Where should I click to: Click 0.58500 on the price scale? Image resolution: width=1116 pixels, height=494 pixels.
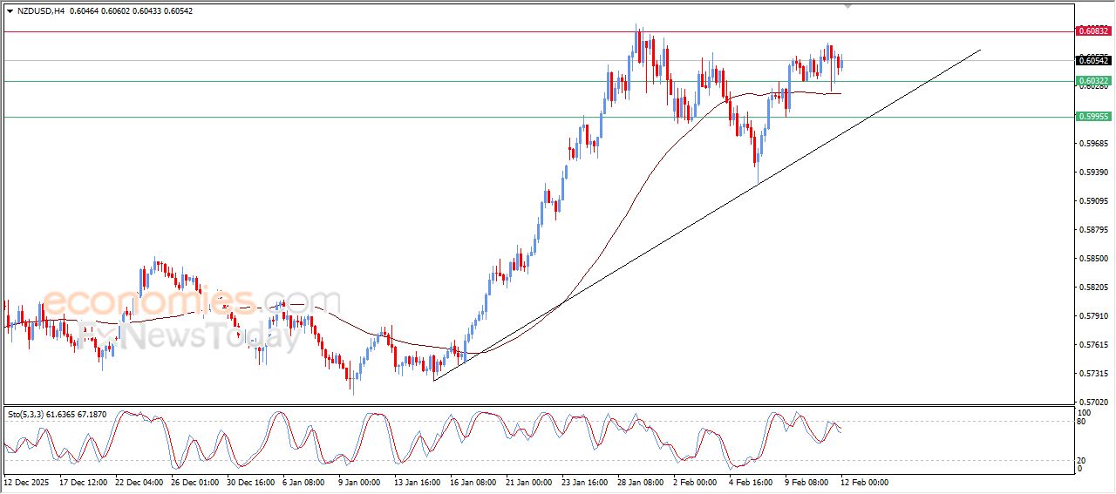(x=1093, y=259)
